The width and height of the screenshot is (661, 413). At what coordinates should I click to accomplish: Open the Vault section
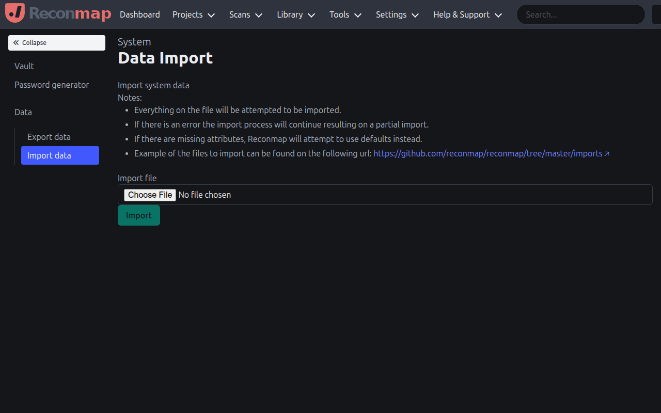pos(24,66)
